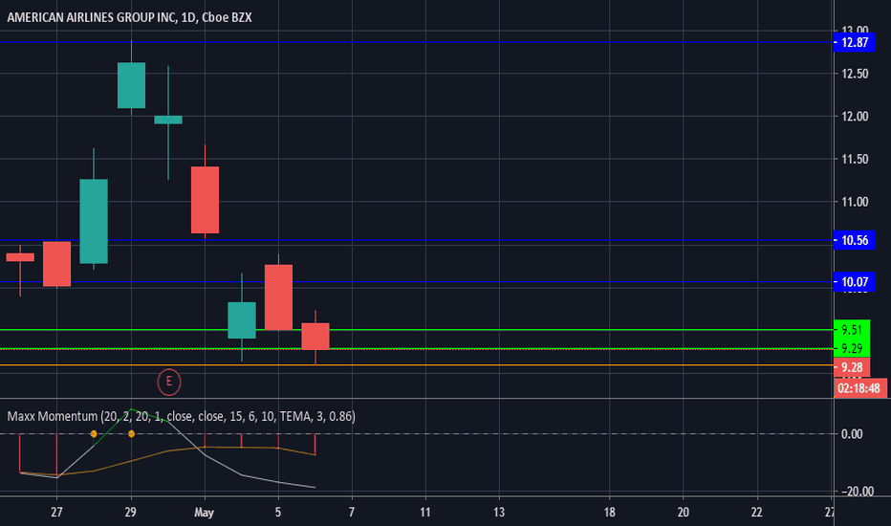The width and height of the screenshot is (891, 526).
Task: Click the 12.00 price axis label
Action: [855, 116]
